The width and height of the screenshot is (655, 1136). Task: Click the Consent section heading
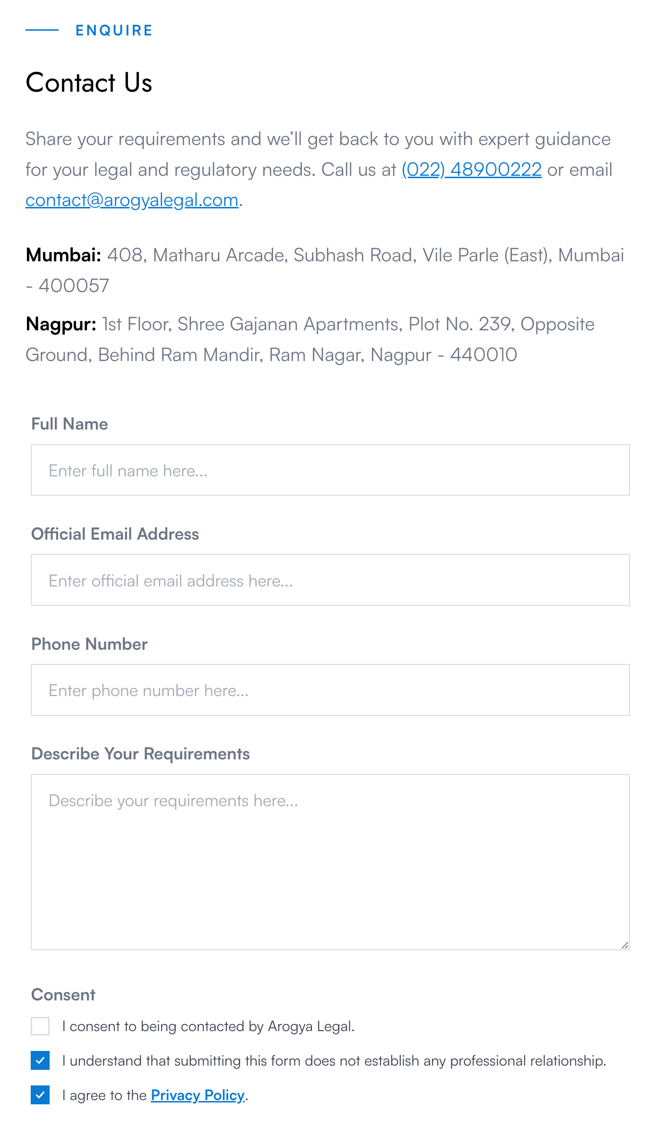(x=63, y=995)
